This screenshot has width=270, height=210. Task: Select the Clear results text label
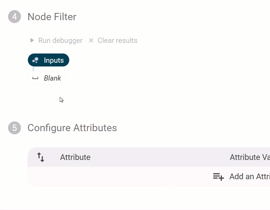117,41
